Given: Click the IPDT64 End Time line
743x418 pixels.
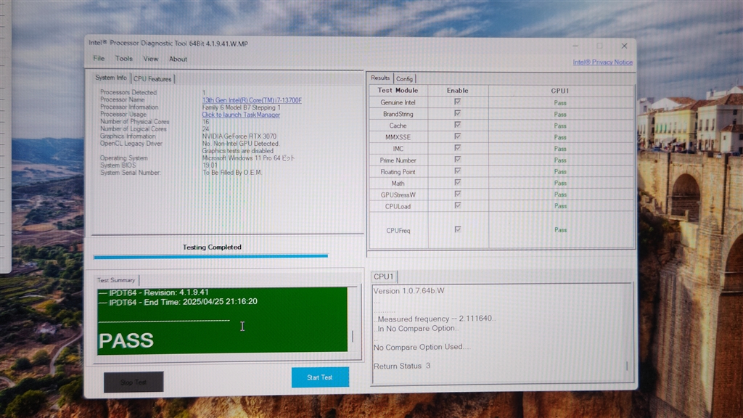Looking at the screenshot, I should pos(178,301).
